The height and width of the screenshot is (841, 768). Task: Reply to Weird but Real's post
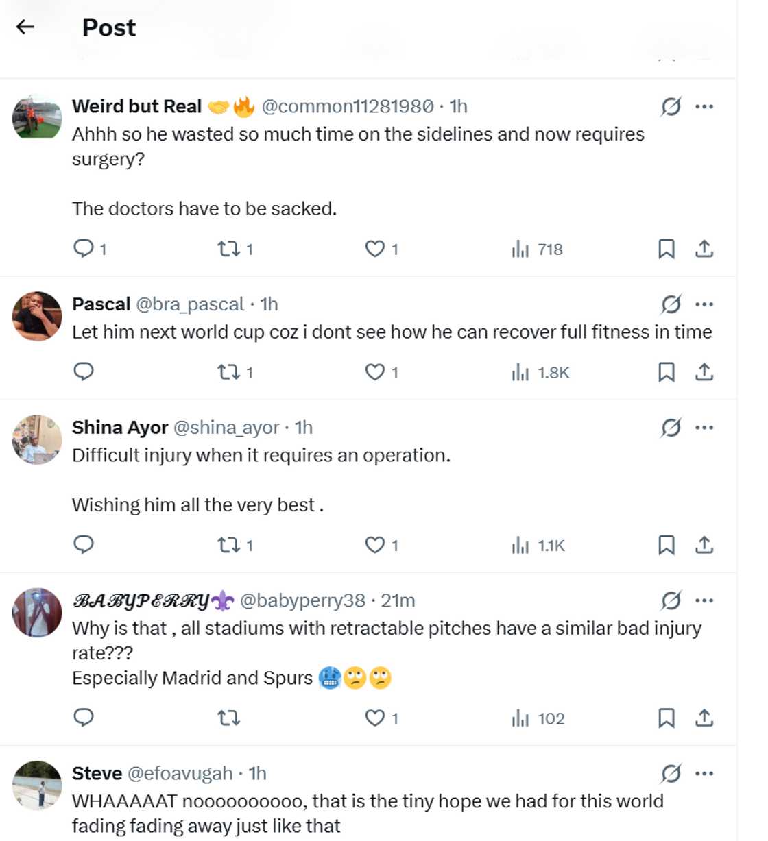(84, 249)
